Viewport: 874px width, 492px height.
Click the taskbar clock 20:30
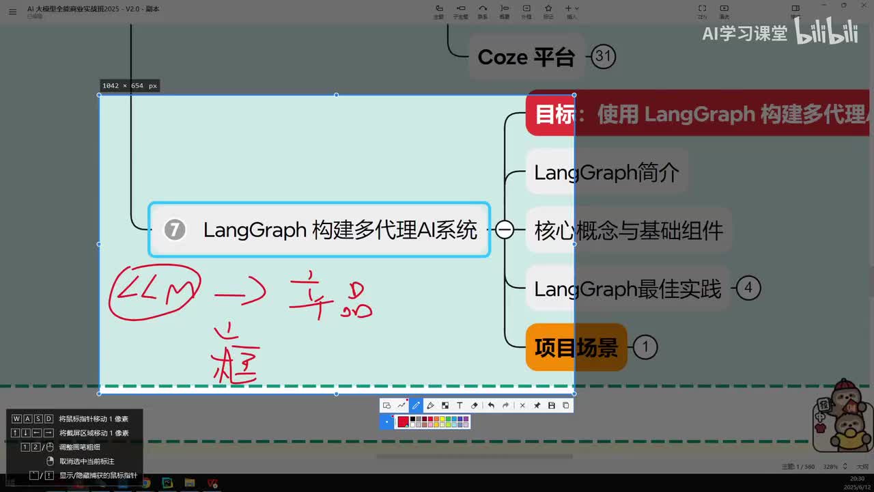click(x=857, y=478)
